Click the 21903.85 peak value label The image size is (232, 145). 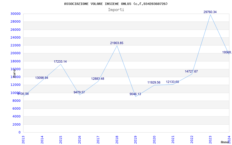(x=117, y=43)
